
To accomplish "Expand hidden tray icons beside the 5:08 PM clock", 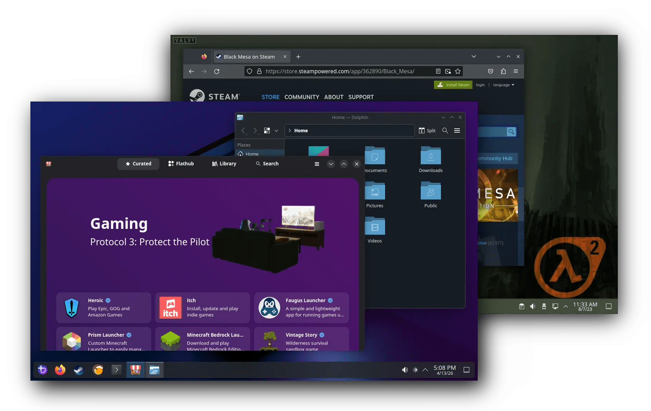I will tap(425, 370).
